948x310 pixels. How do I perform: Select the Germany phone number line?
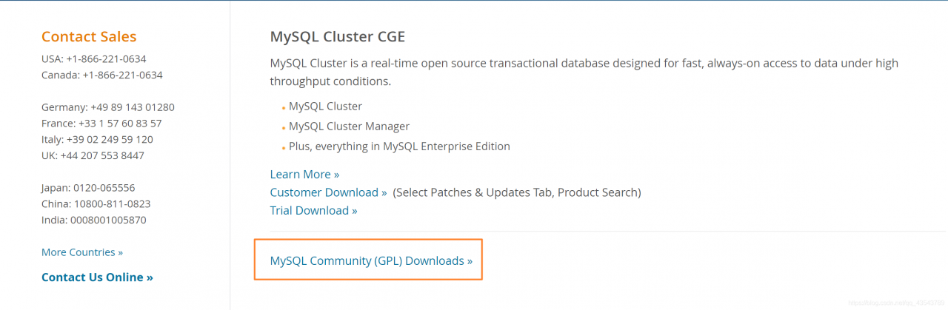(x=108, y=107)
